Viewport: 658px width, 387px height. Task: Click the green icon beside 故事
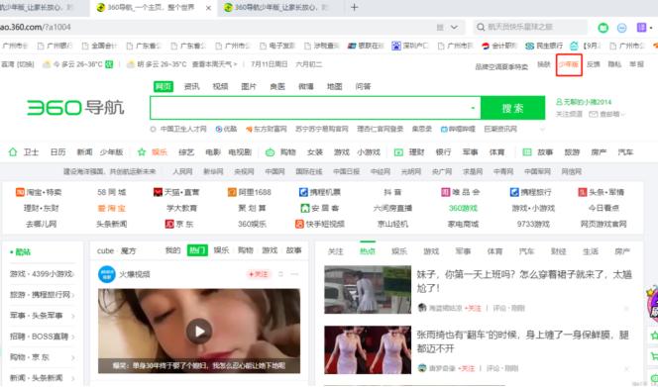pos(527,152)
